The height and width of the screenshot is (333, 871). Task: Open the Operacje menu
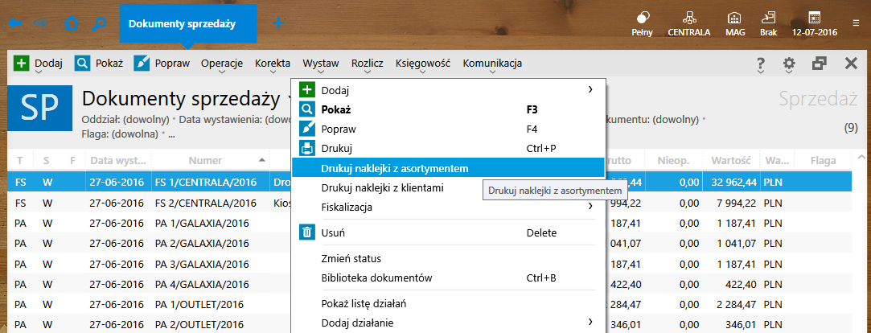tap(221, 64)
